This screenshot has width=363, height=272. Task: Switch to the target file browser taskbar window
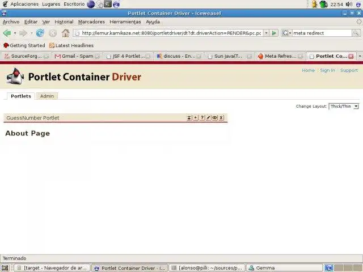point(52,268)
